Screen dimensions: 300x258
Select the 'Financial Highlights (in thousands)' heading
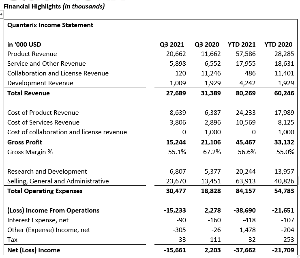click(54, 6)
